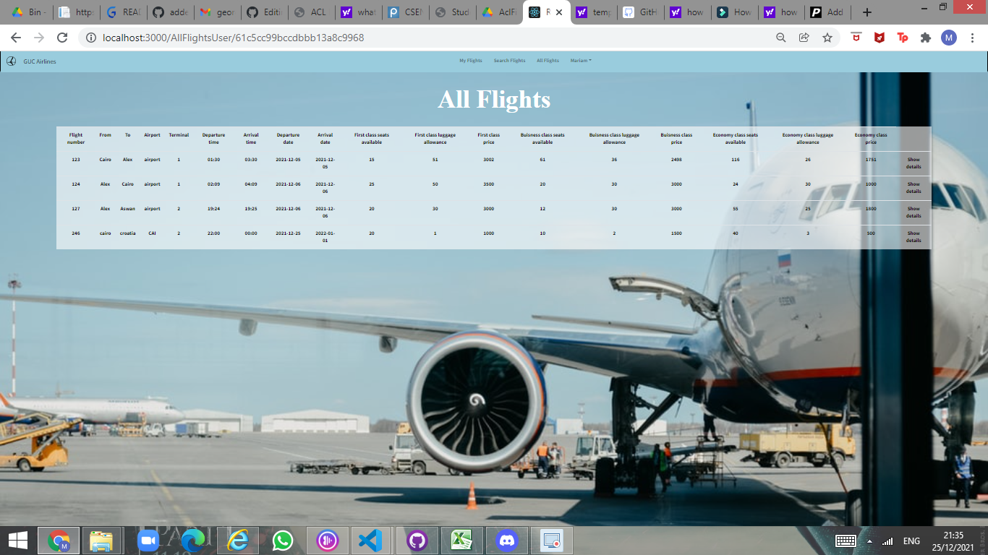The width and height of the screenshot is (988, 555).
Task: Click the Economy class price header
Action: 871,138
